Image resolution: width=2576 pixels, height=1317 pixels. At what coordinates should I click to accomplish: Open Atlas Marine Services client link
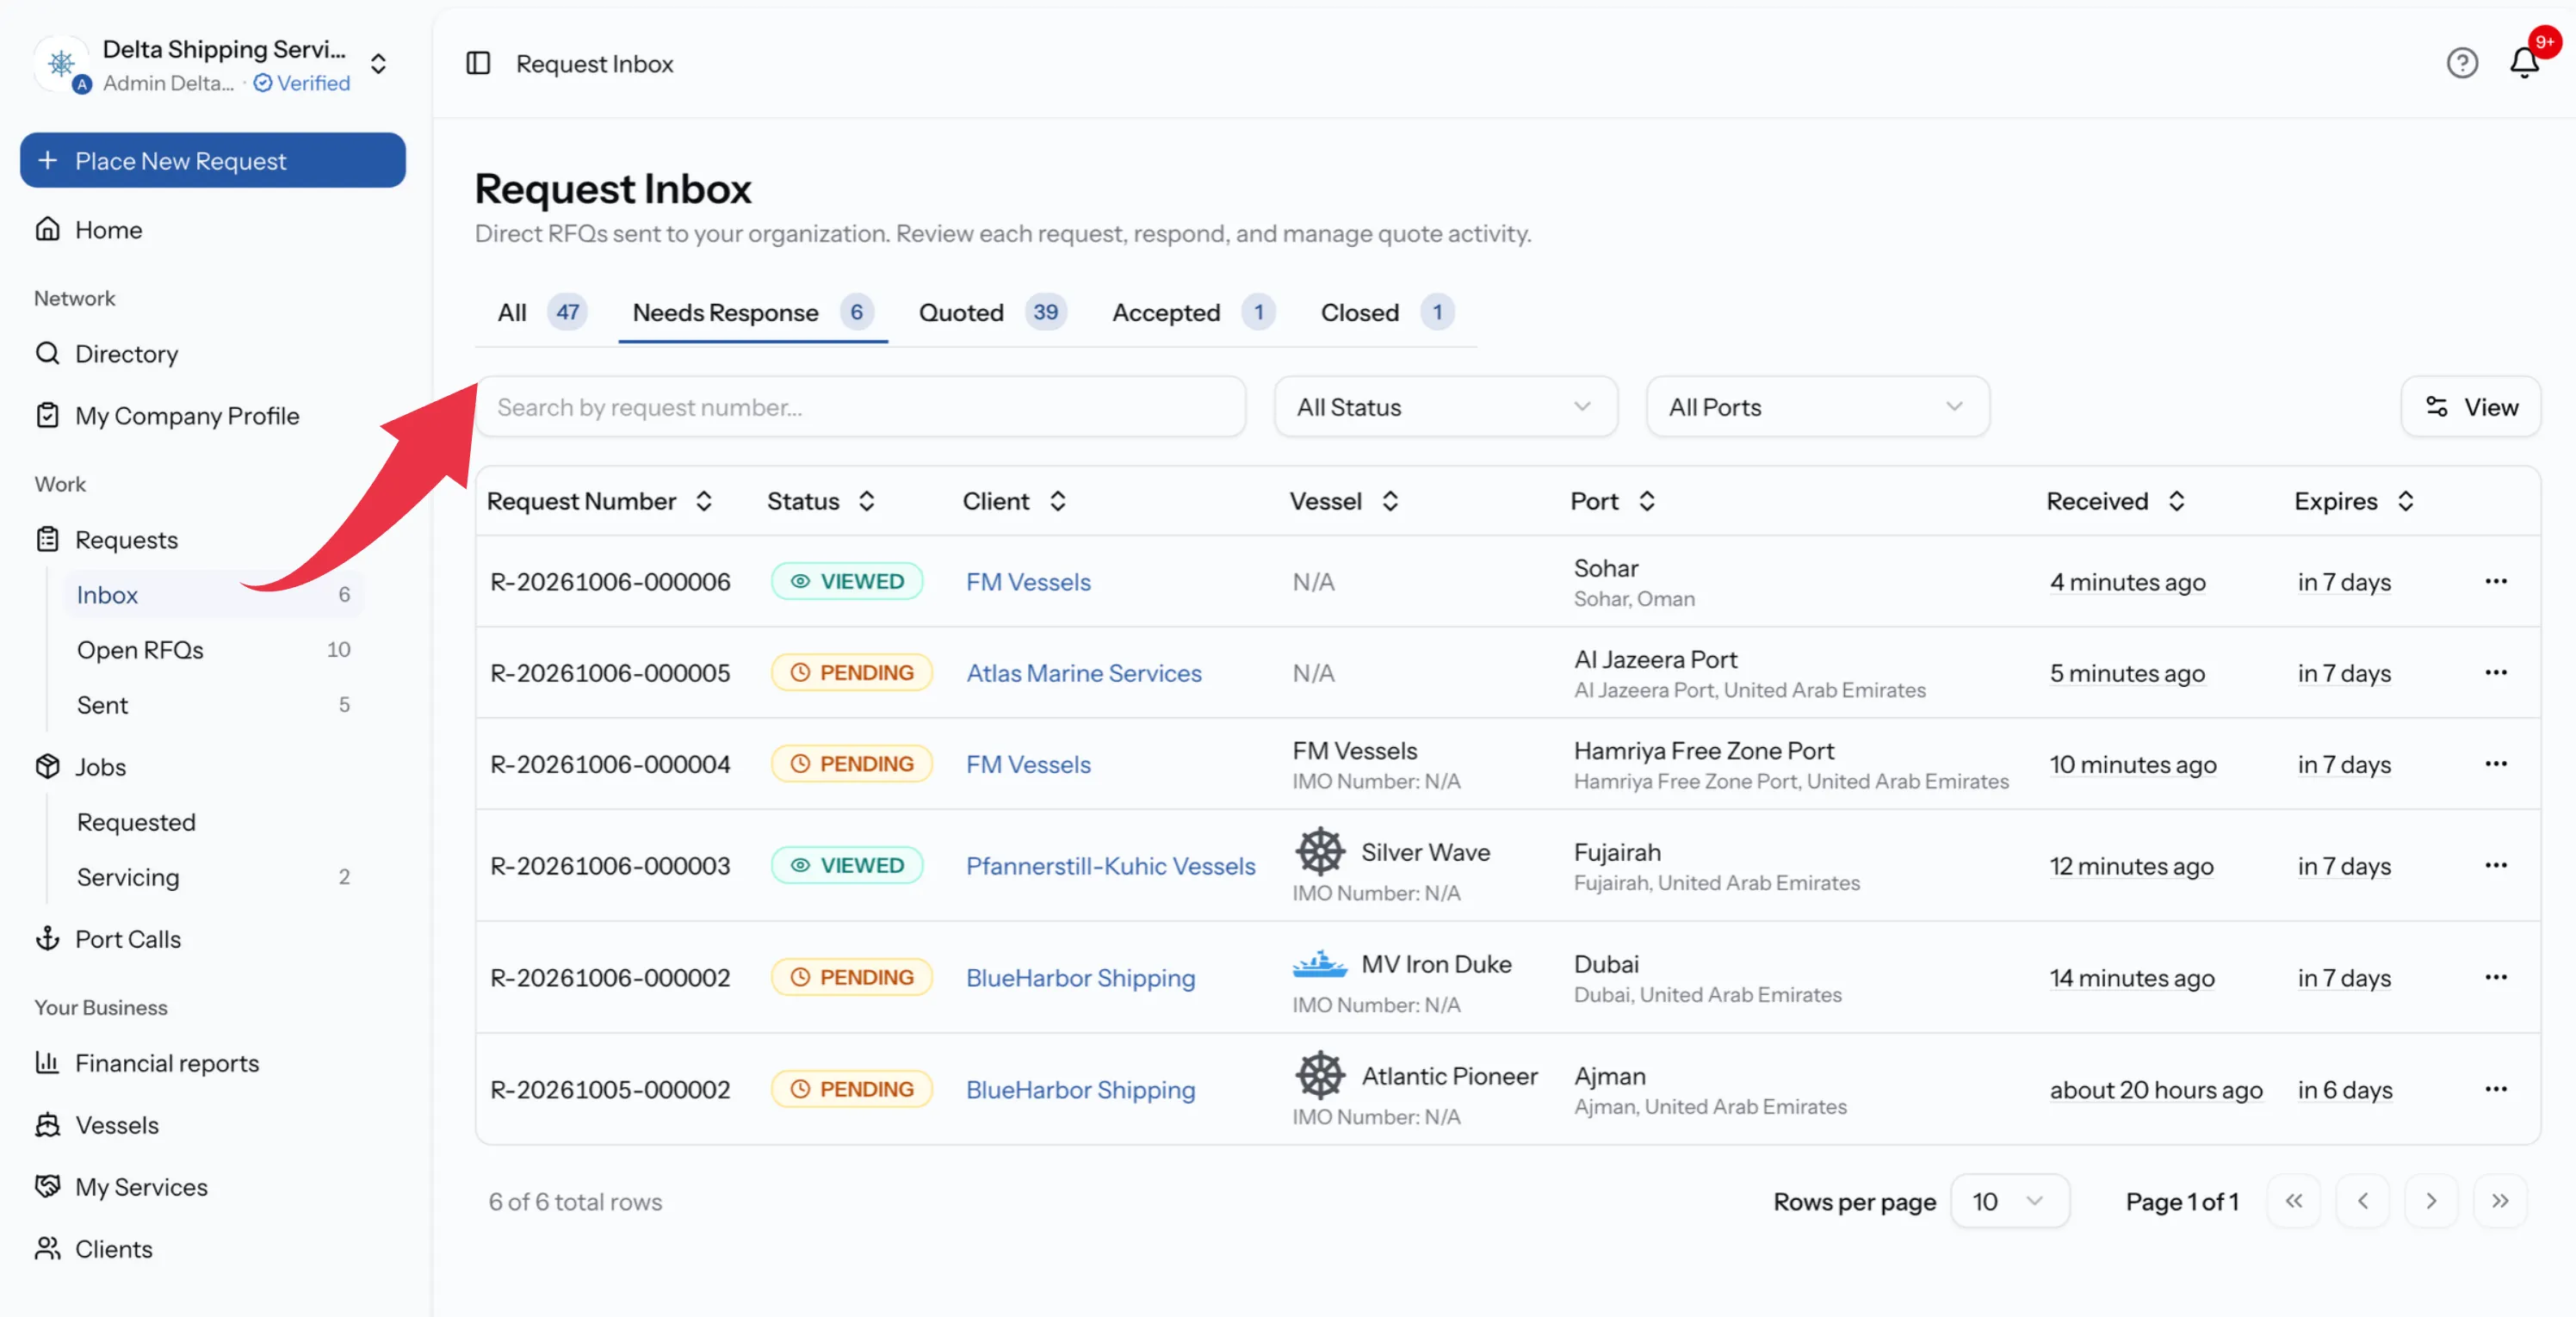1083,673
